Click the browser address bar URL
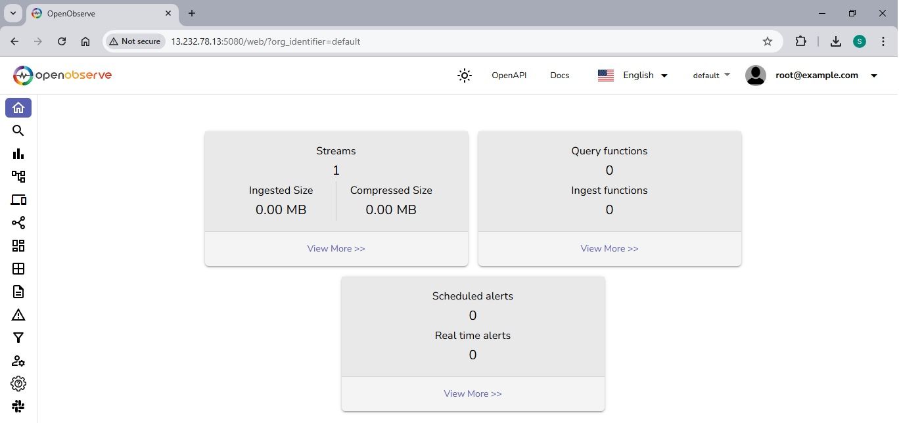This screenshot has height=423, width=899. coord(265,41)
